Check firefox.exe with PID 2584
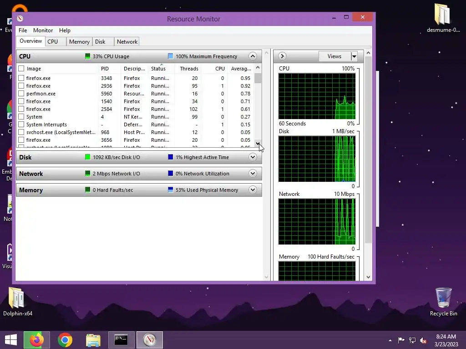Screen dimensions: 466x349 point(21,109)
